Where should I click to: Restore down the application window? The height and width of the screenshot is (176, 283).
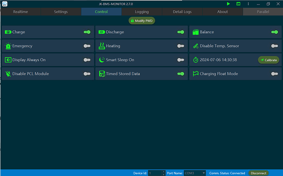(x=268, y=4)
